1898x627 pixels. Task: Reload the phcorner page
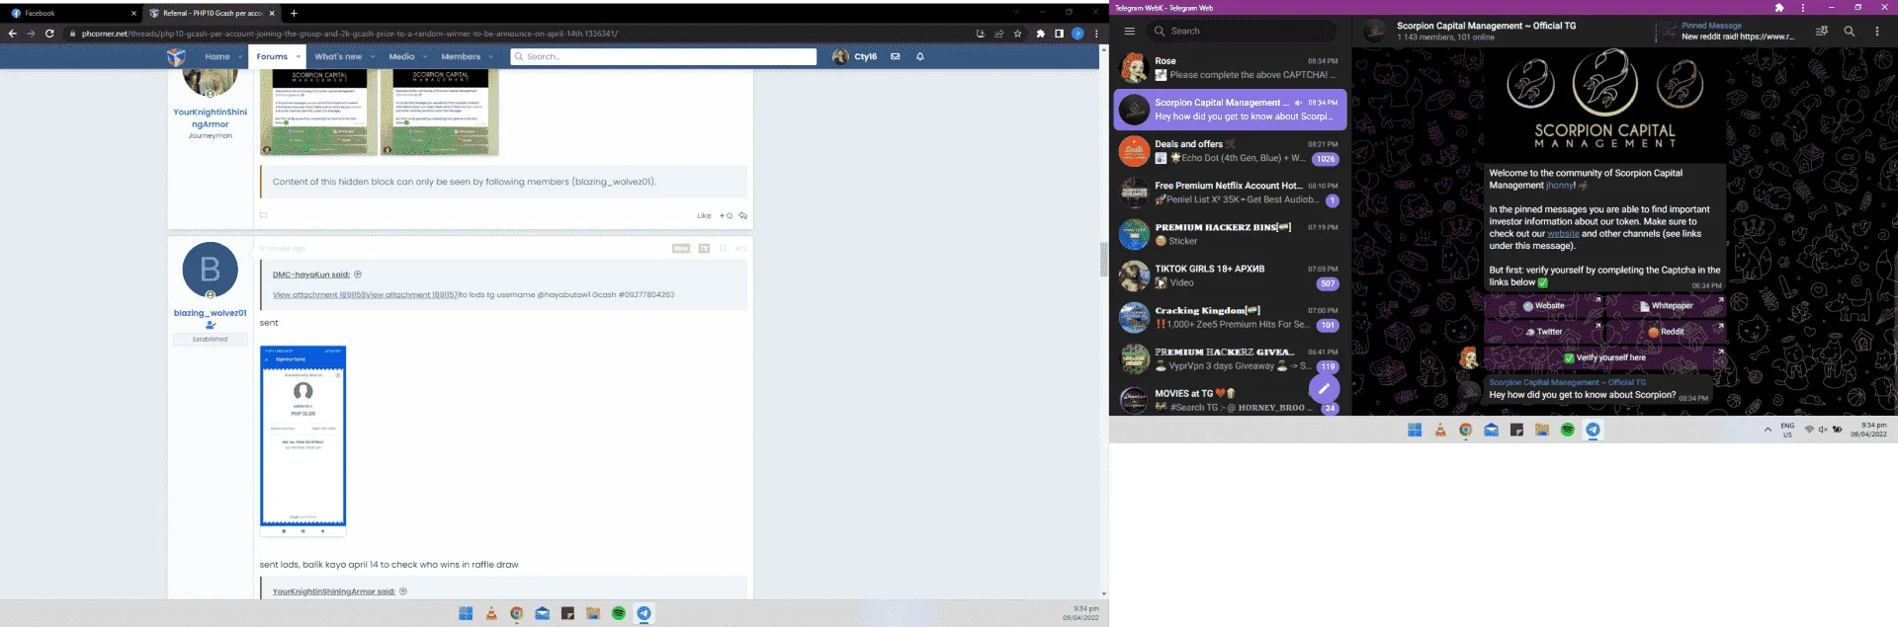49,34
